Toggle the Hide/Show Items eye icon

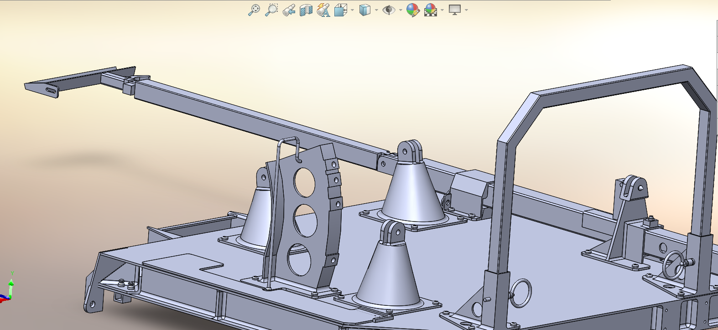(389, 10)
